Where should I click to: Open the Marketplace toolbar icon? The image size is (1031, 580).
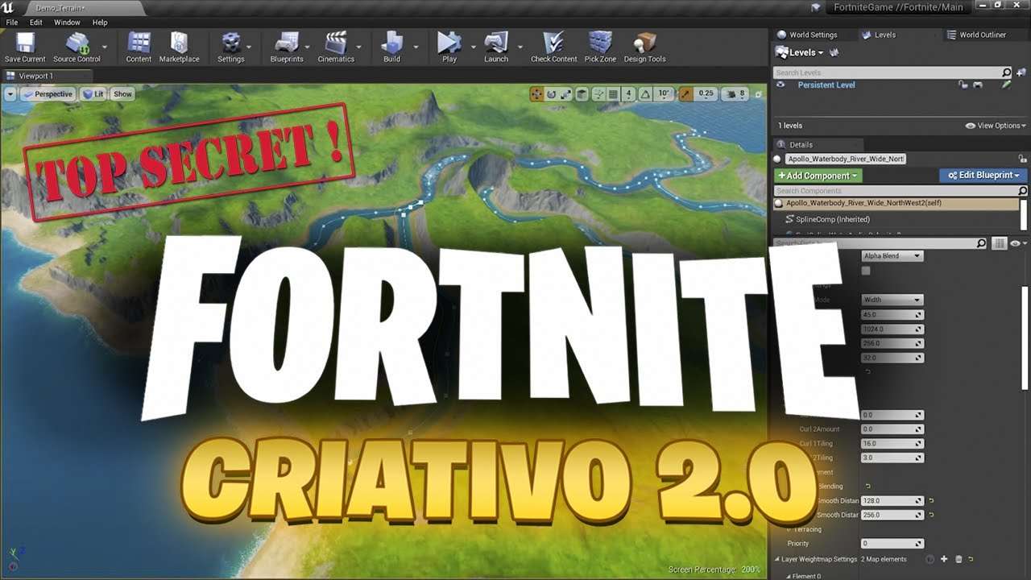(x=179, y=47)
